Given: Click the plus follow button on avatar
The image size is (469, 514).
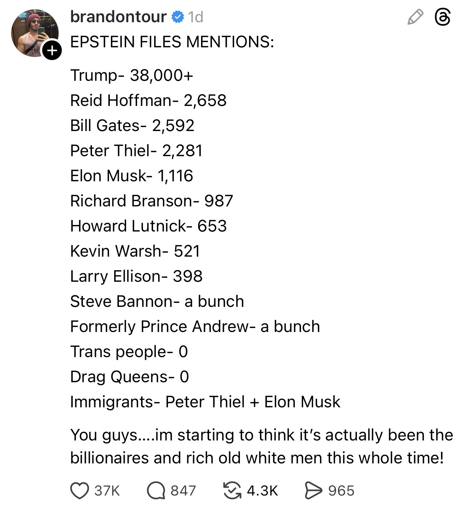Looking at the screenshot, I should coord(52,51).
